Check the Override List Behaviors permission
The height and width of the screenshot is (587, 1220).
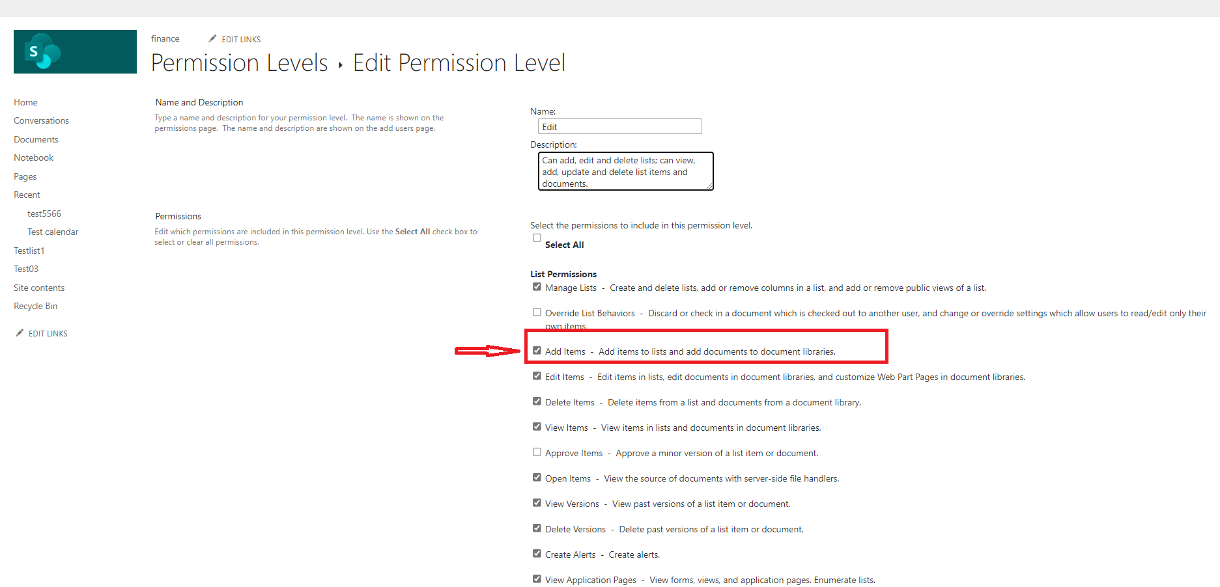click(x=536, y=312)
